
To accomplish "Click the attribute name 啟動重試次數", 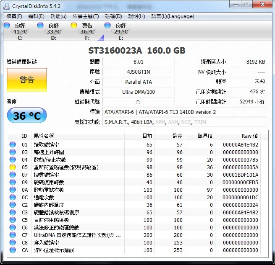I will [49, 190].
